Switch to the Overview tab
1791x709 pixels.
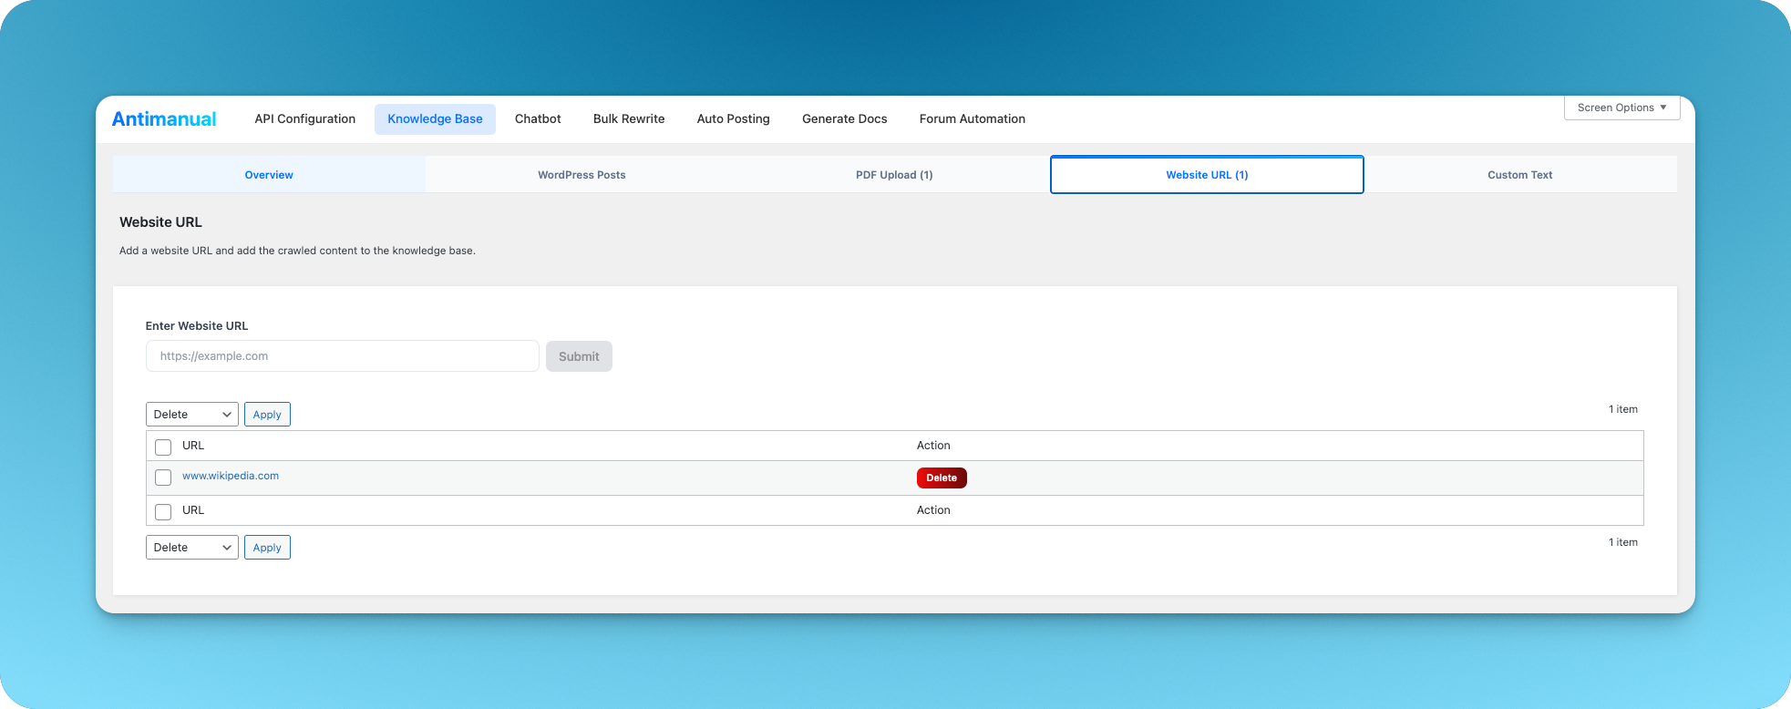(x=269, y=175)
